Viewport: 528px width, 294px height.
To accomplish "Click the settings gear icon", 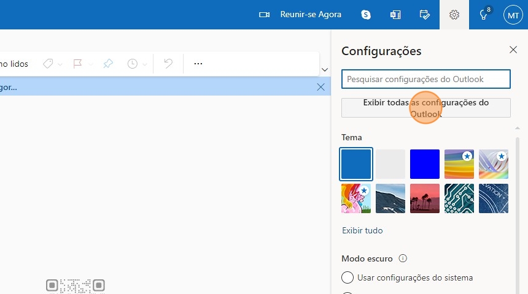I will (x=454, y=15).
